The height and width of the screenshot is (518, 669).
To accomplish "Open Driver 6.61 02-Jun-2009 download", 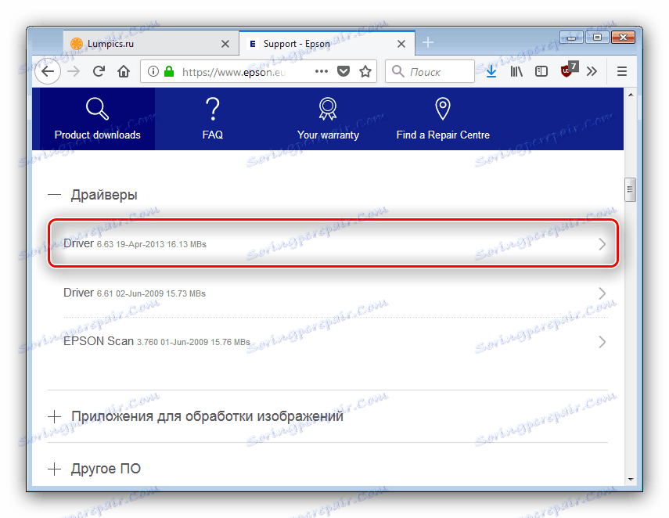I will [335, 293].
